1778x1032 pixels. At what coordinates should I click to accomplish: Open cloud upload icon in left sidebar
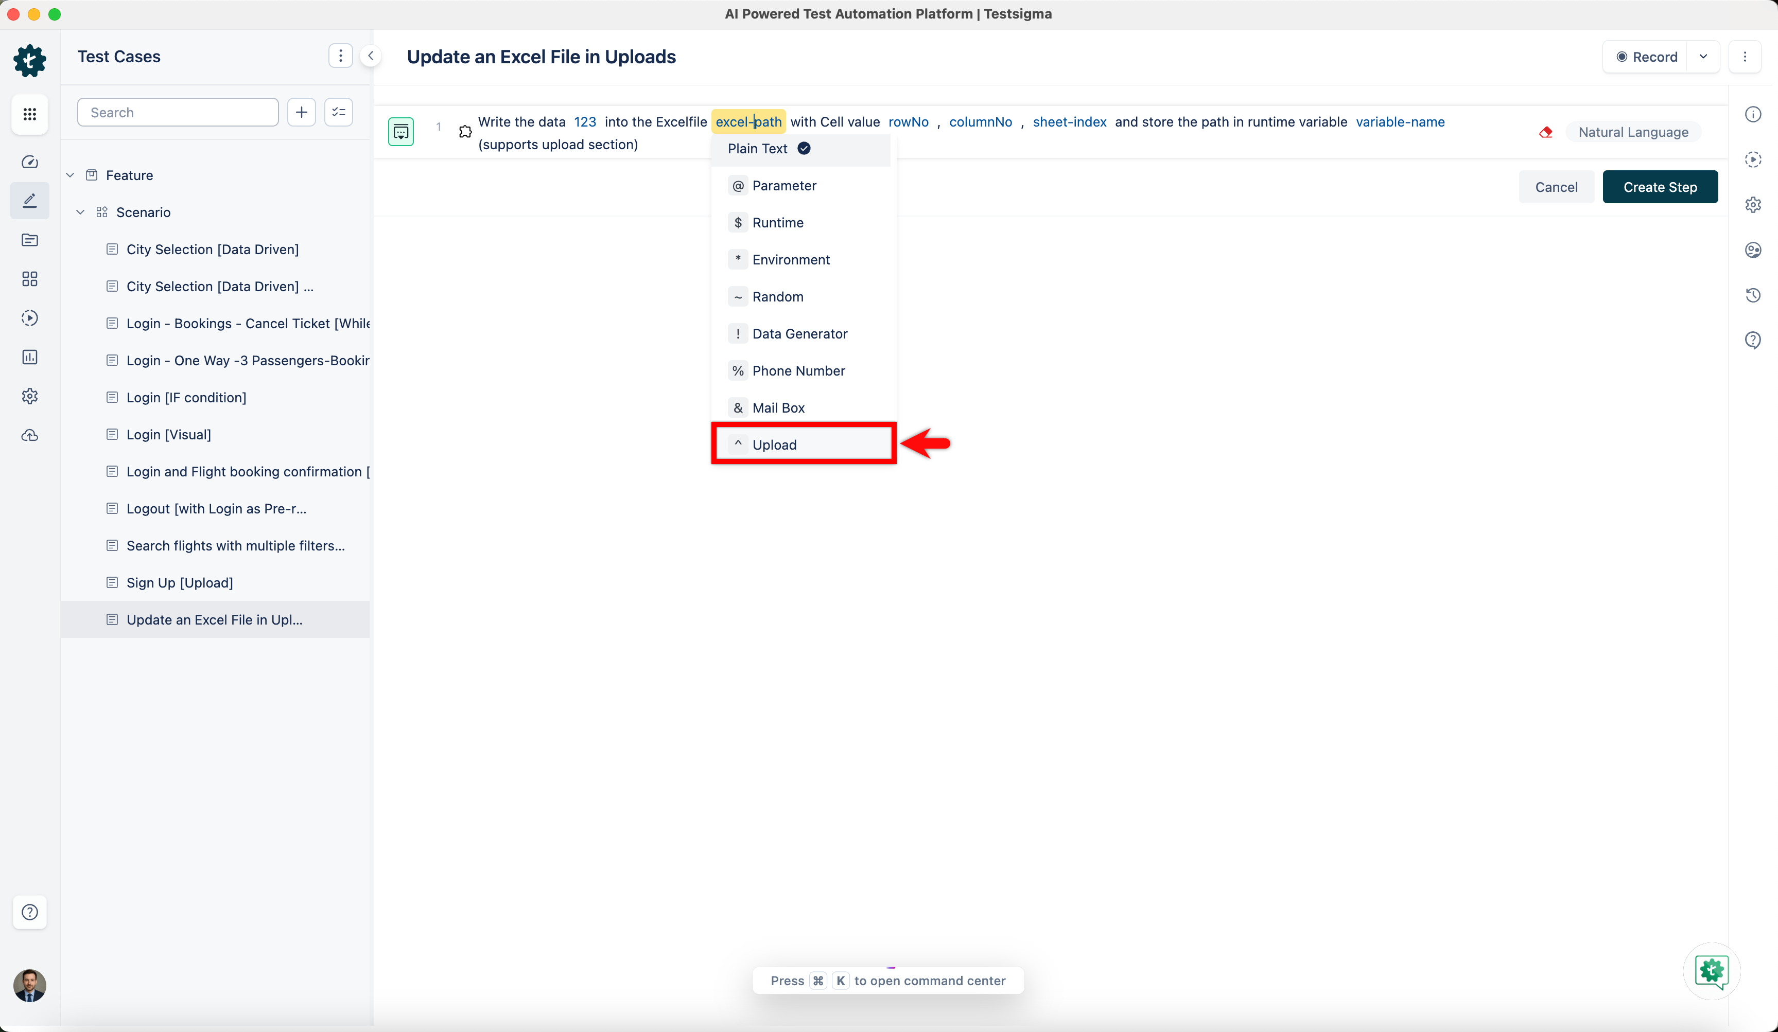point(30,436)
